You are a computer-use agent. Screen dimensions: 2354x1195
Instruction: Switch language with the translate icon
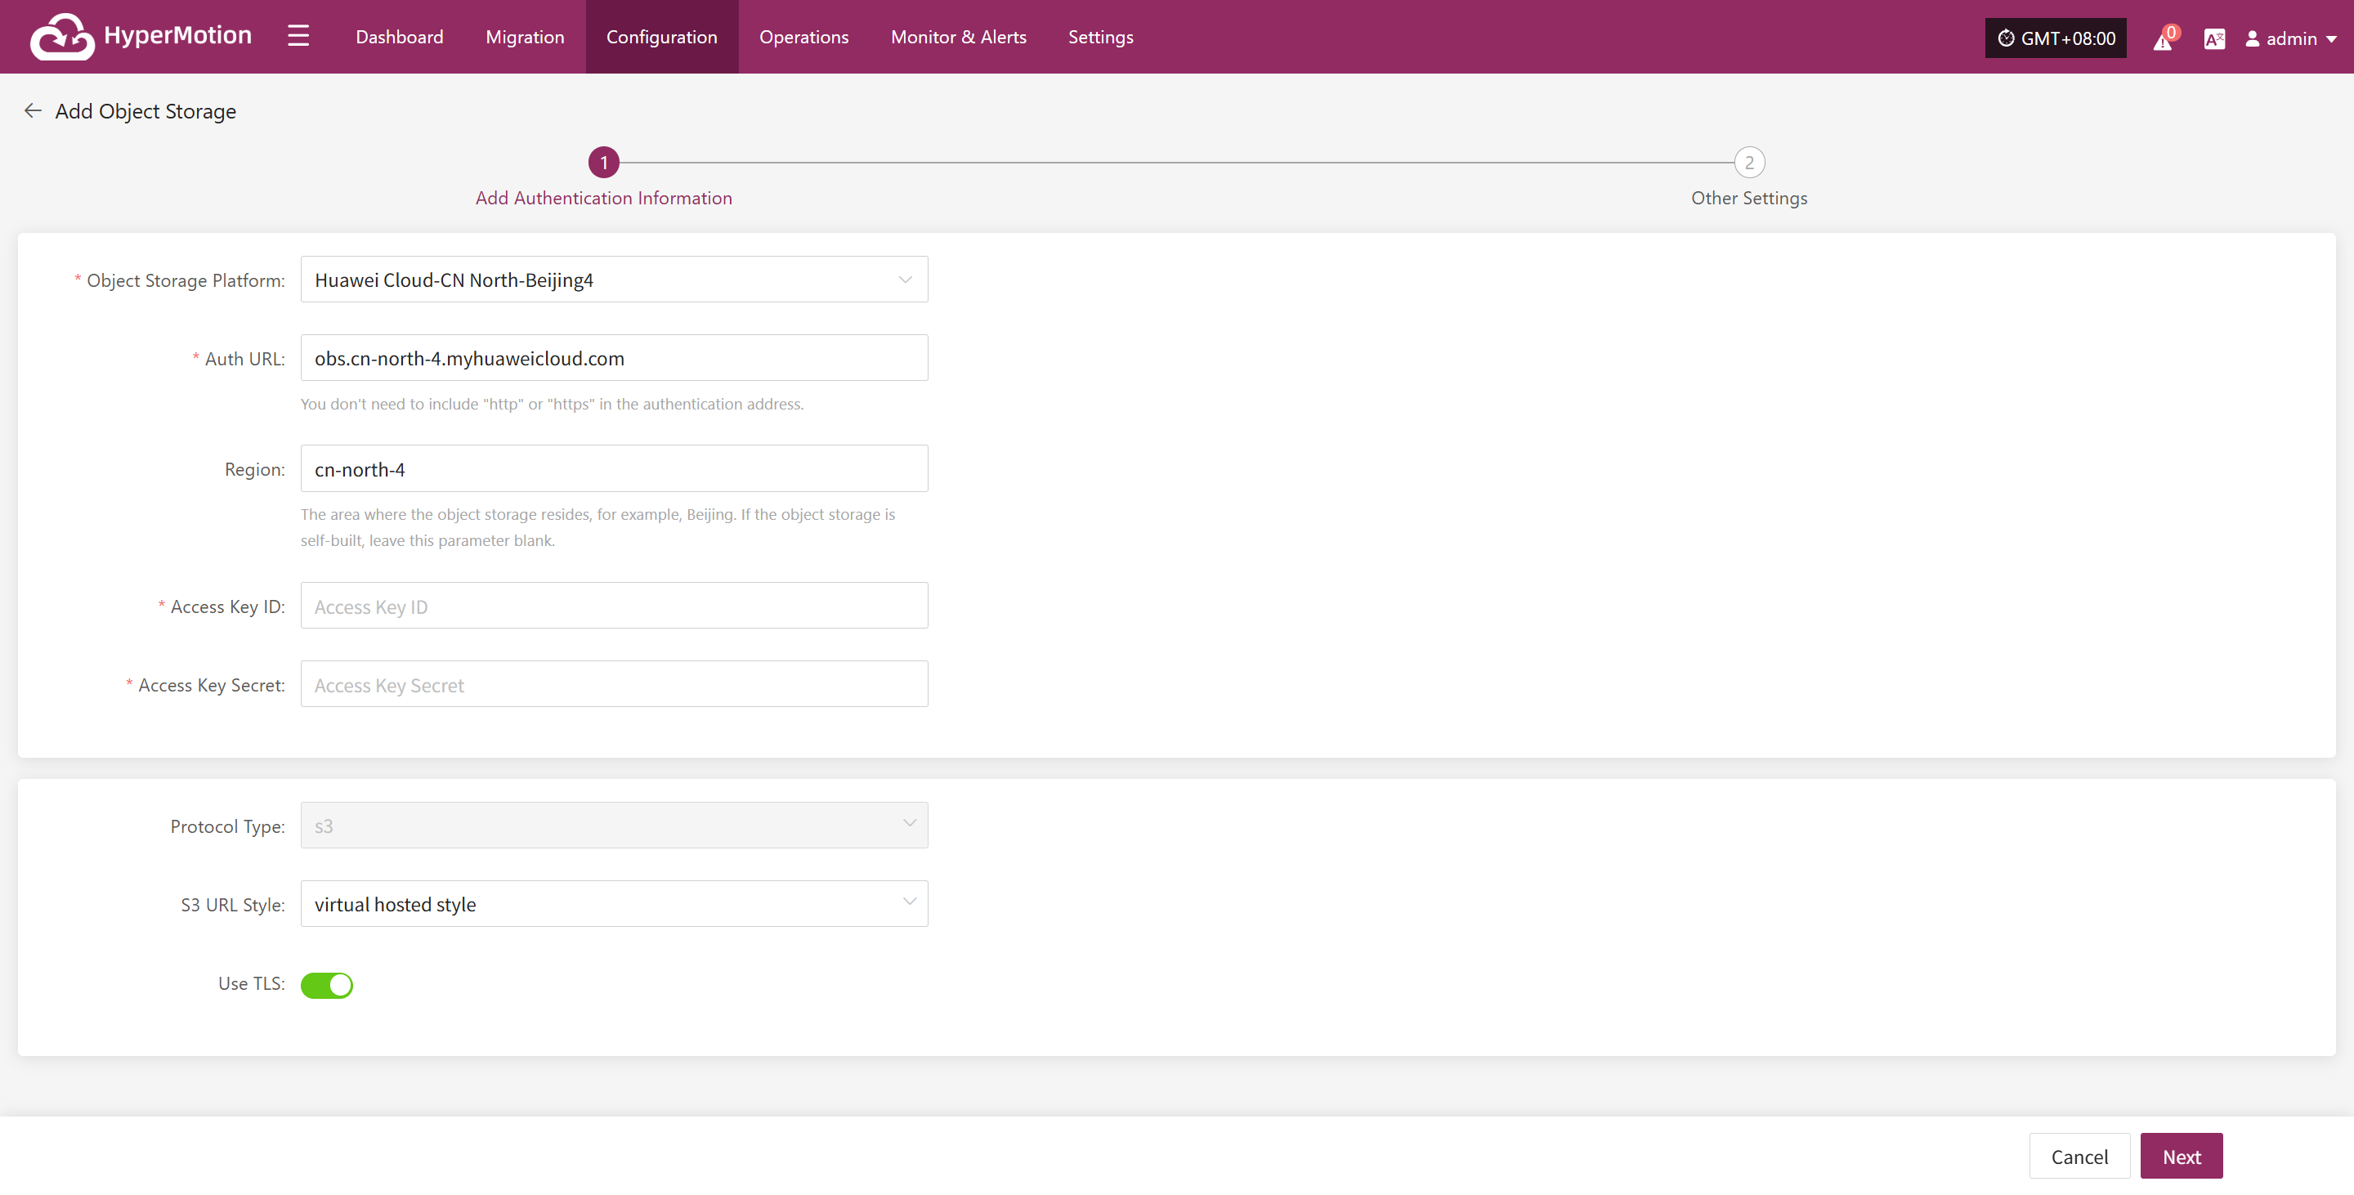[2213, 38]
